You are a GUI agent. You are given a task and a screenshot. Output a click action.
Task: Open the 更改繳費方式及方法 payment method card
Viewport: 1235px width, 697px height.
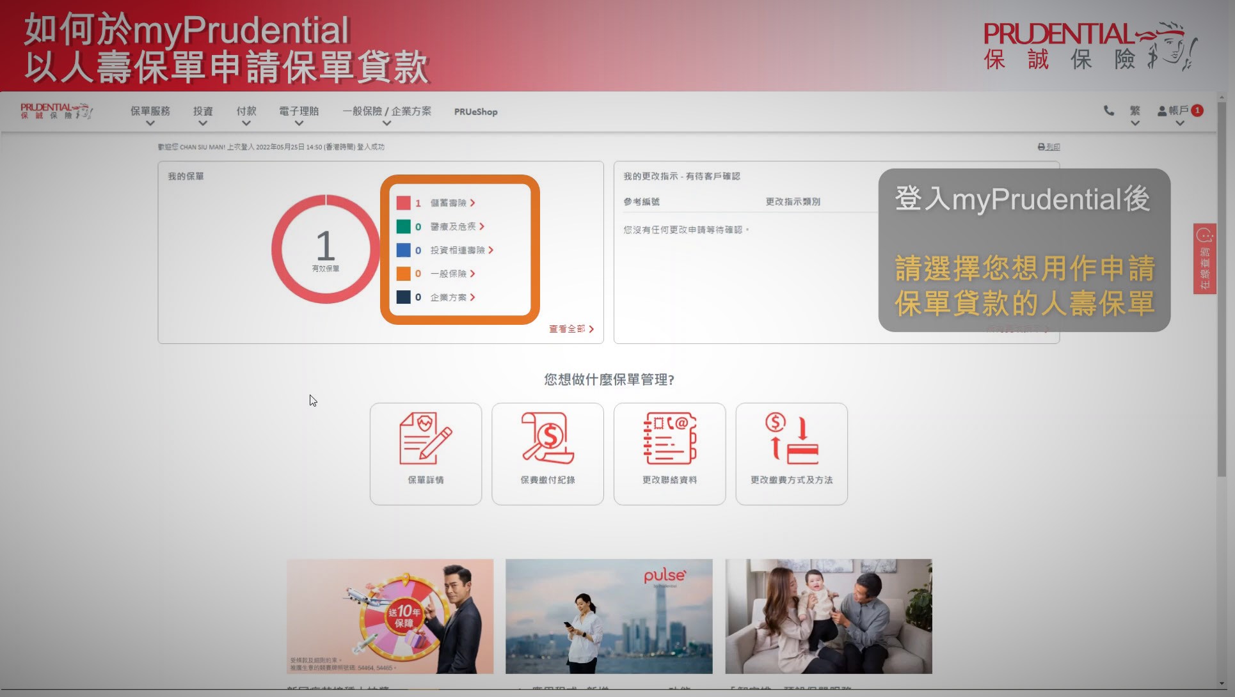pyautogui.click(x=792, y=454)
